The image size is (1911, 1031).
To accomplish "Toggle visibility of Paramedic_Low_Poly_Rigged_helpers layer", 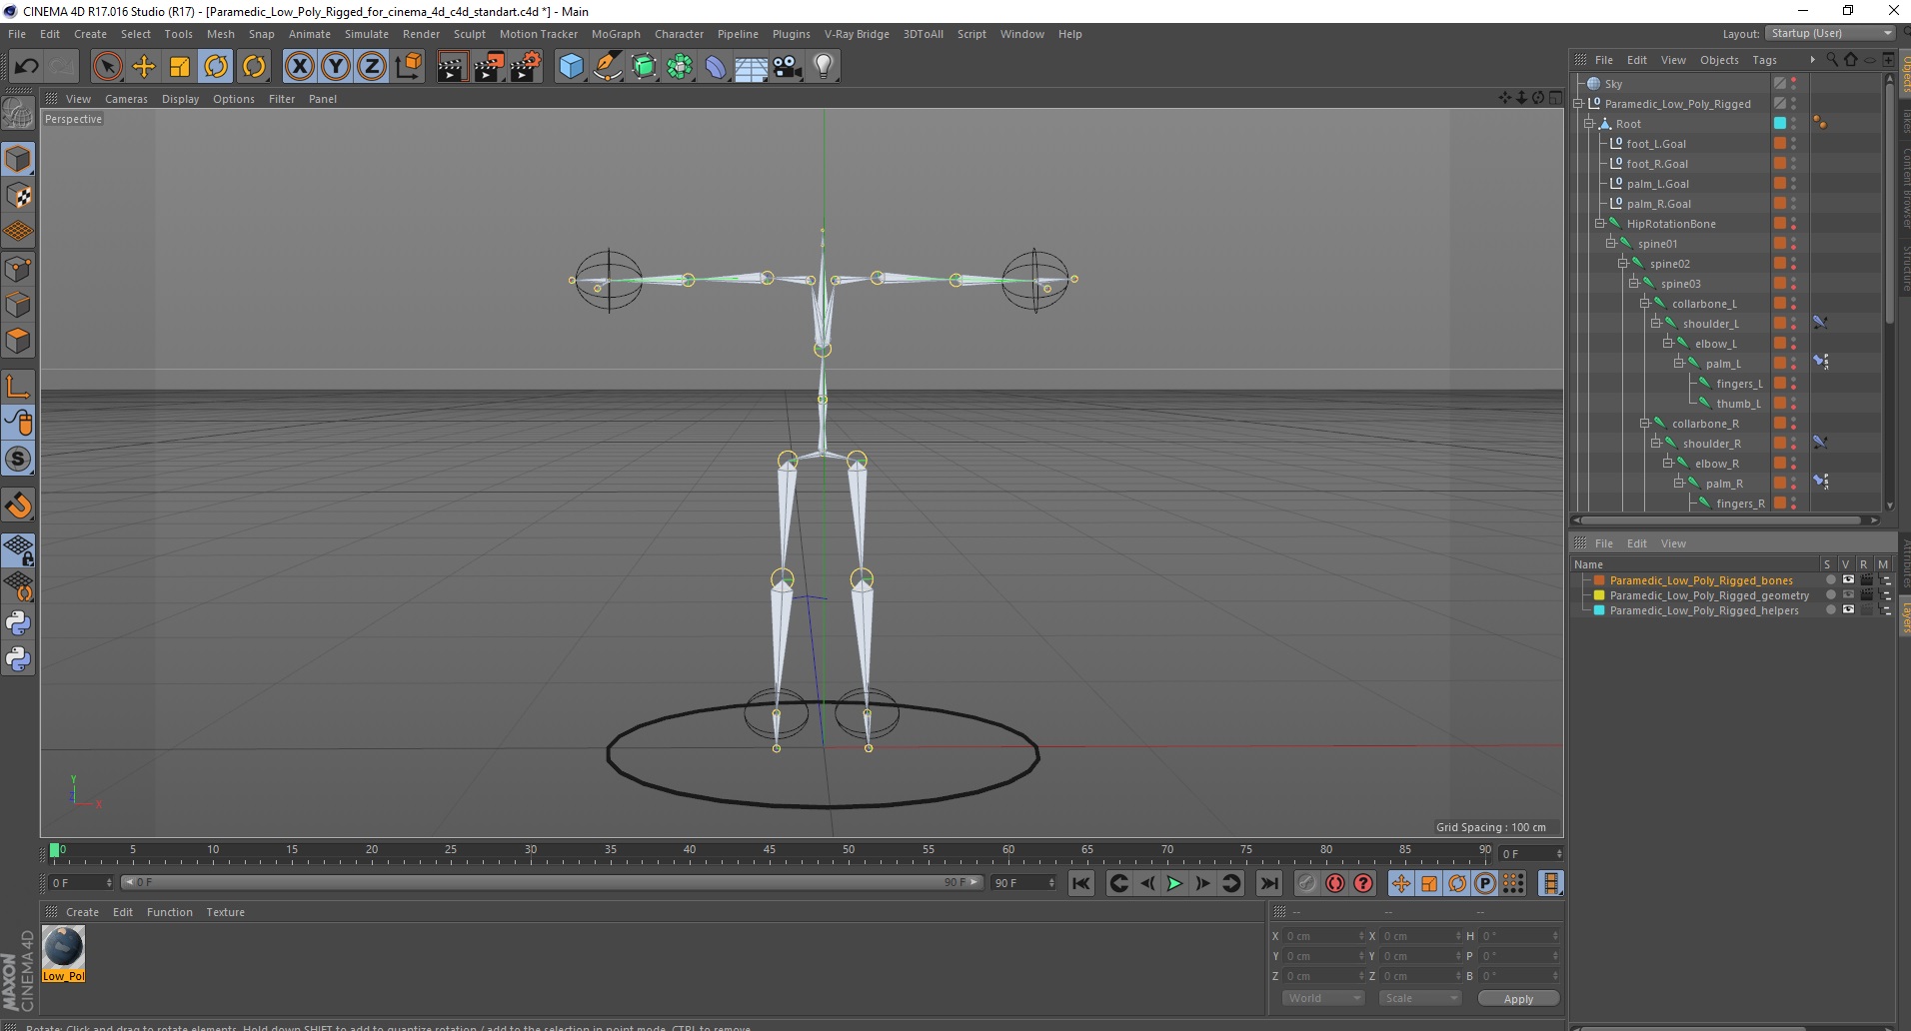I will click(x=1848, y=609).
